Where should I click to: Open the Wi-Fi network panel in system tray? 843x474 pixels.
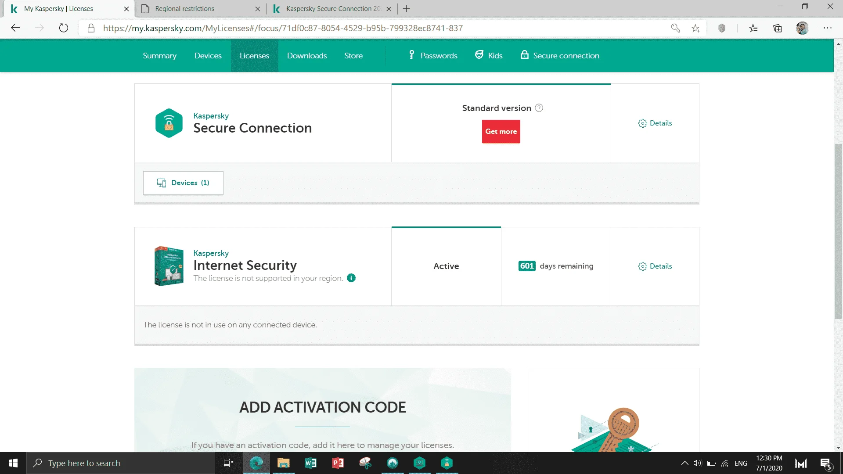pyautogui.click(x=725, y=463)
